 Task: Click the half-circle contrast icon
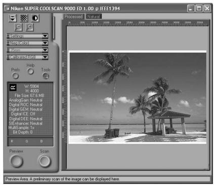35,18
